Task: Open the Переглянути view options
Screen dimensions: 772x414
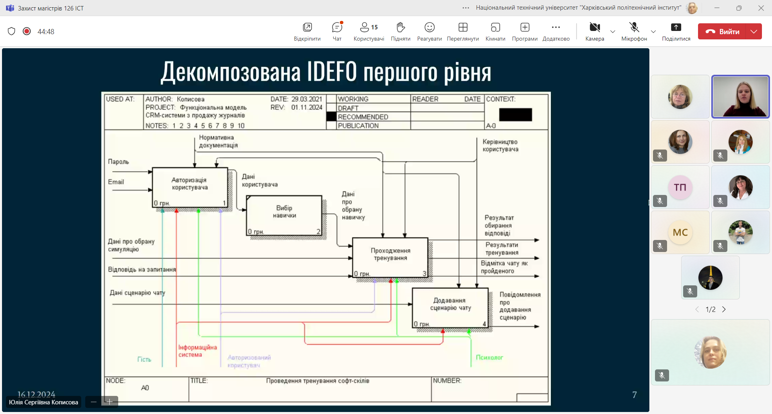Action: pyautogui.click(x=463, y=31)
